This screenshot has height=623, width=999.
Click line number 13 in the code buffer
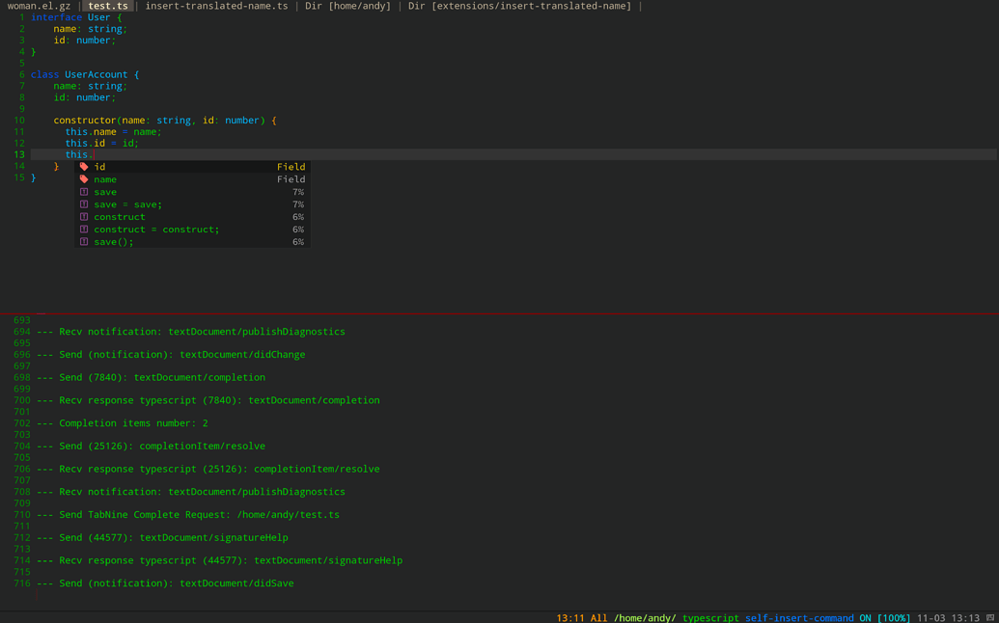point(20,154)
